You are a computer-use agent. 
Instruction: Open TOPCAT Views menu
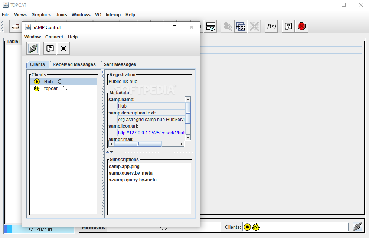point(20,15)
